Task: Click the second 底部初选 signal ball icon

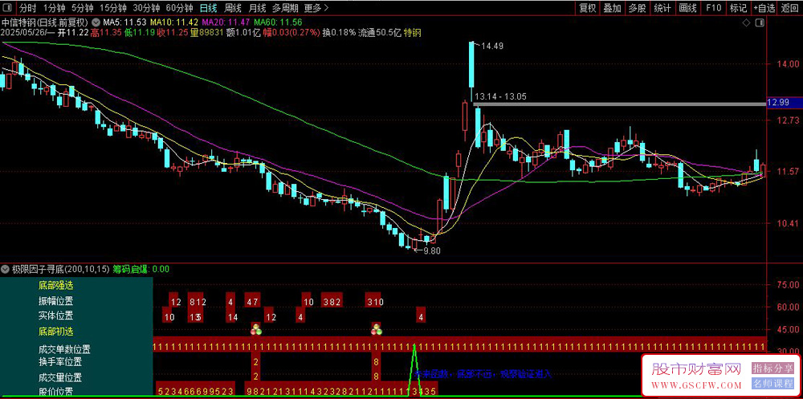Action: click(377, 329)
